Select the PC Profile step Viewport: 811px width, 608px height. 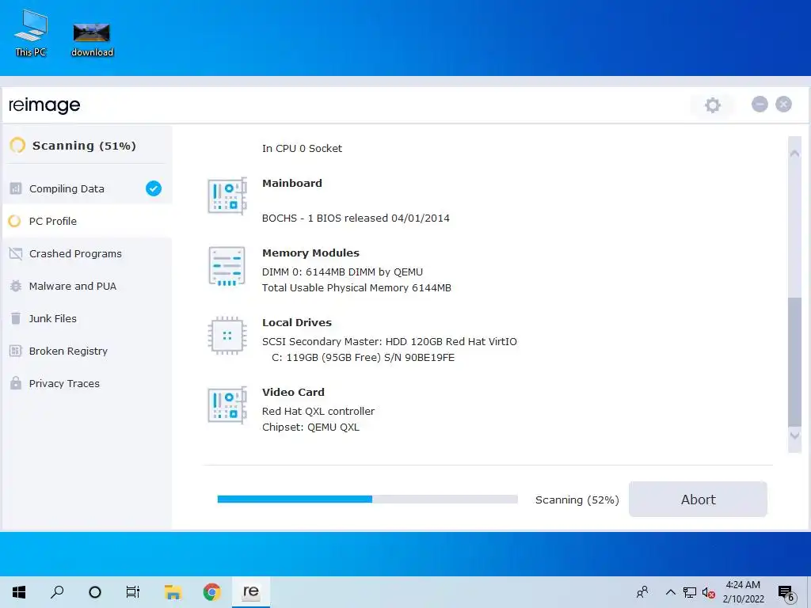pos(87,222)
